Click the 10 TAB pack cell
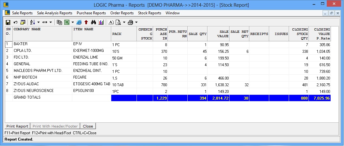The width and height of the screenshot is (344, 146). pos(124,85)
